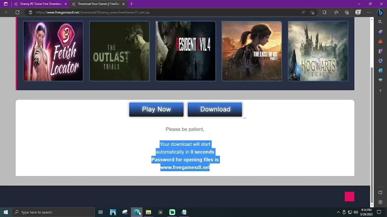Image resolution: width=387 pixels, height=217 pixels.
Task: Open a new browser tab
Action: tap(131, 4)
